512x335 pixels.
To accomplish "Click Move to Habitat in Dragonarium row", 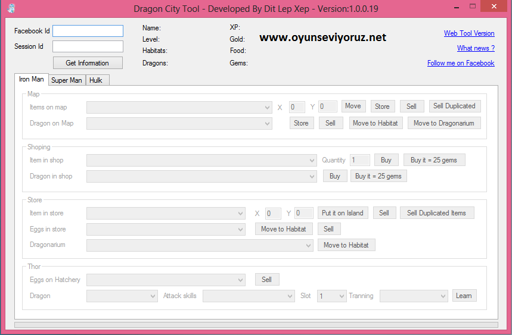I will 346,245.
